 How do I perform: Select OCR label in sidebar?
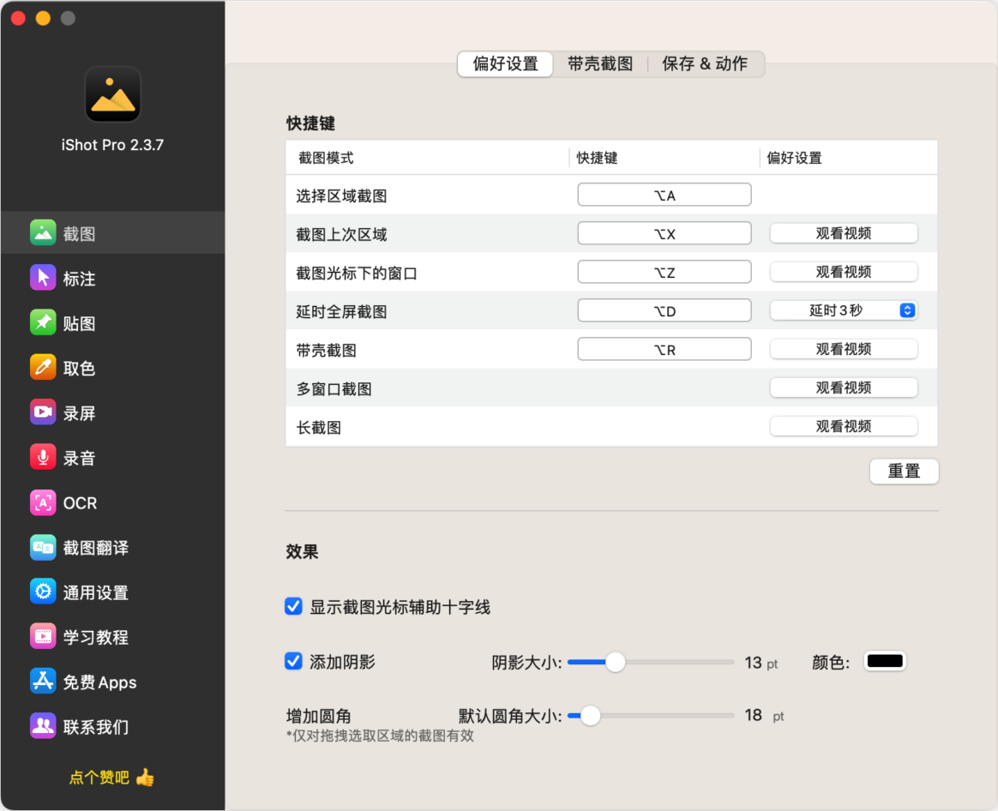(x=81, y=503)
